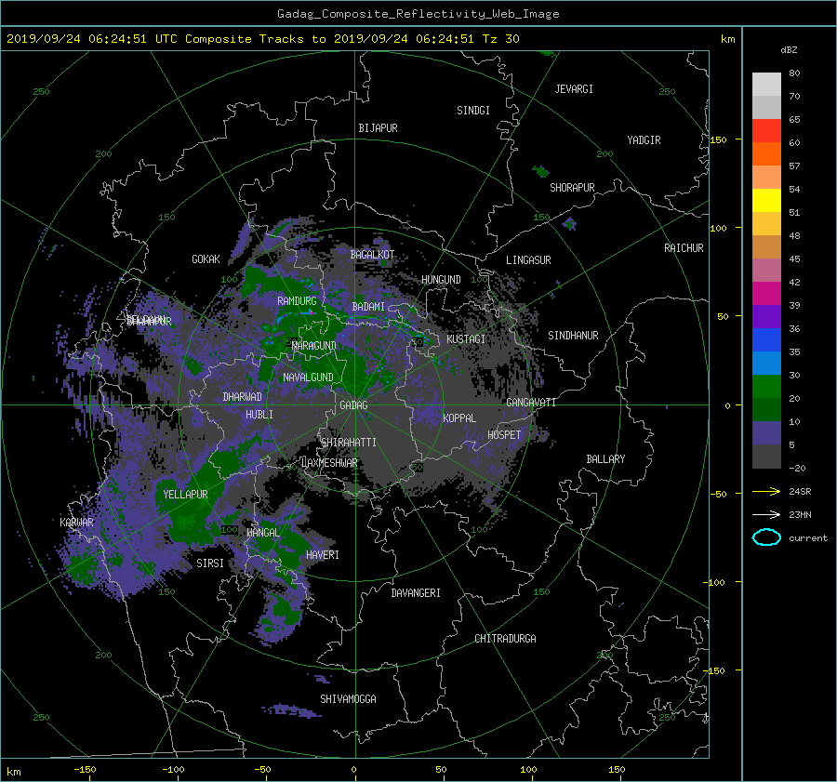
Task: Select the yellow 54–51 dBZ legend swatch
Action: tap(766, 200)
